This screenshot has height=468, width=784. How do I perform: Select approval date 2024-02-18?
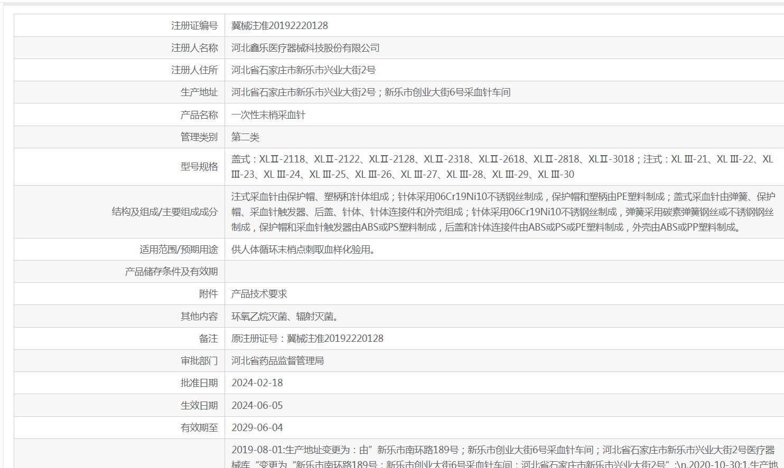click(257, 383)
